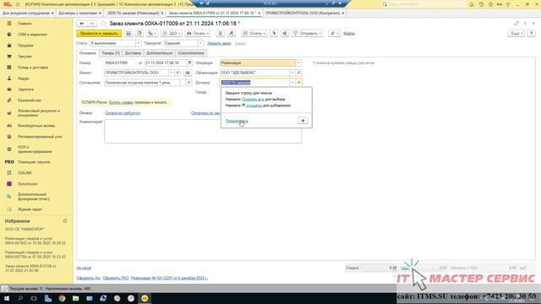This screenshot has height=304, width=541.
Task: Navigate forward with the right arrow
Action: tap(91, 24)
